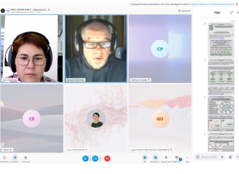Send a reaction via Отреагировать
The width and height of the screenshot is (239, 174).
click(x=177, y=158)
